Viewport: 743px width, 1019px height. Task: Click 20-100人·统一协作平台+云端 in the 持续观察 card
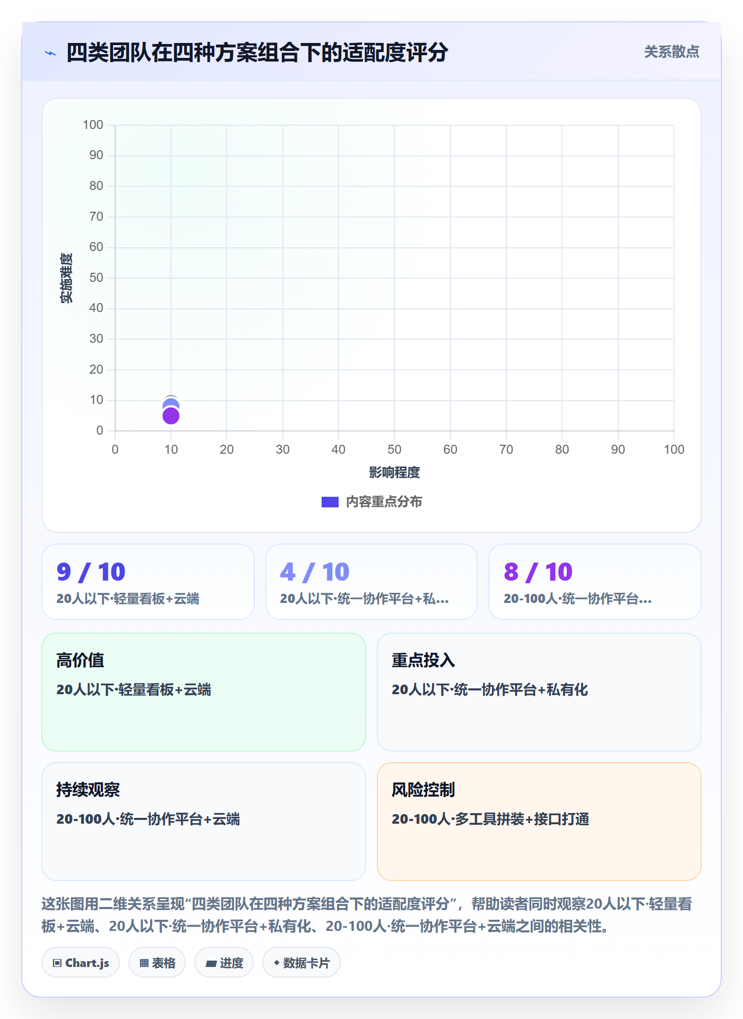pyautogui.click(x=148, y=819)
